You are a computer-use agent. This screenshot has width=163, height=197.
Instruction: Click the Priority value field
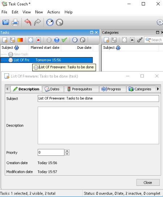click(51, 153)
